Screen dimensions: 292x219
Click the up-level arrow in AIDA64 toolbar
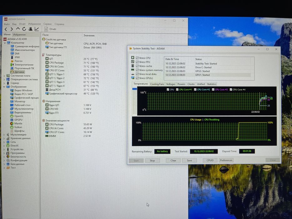coord(18,29)
